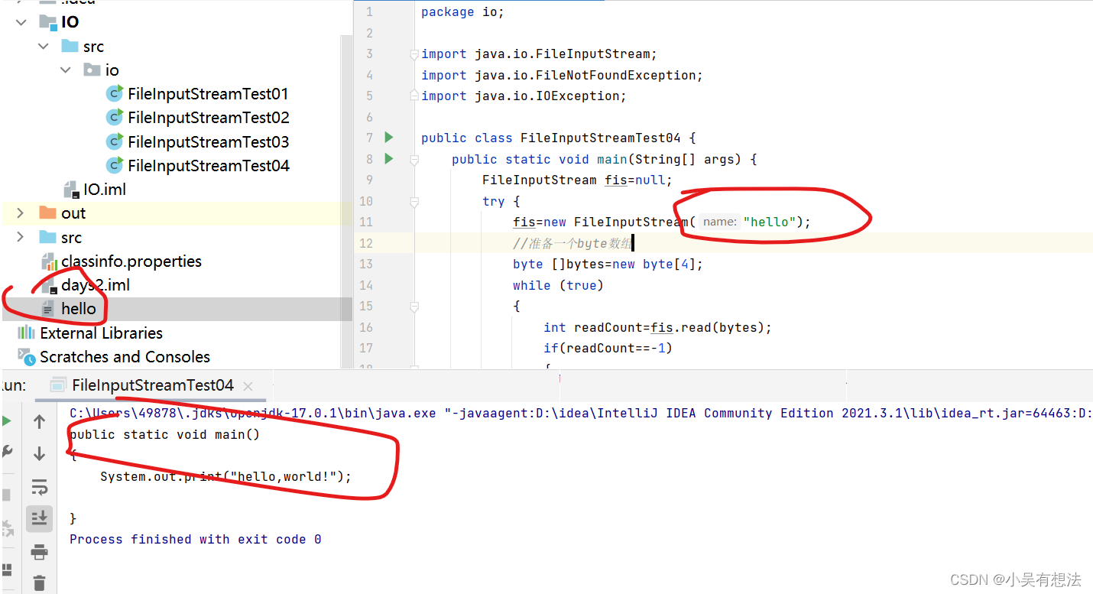The height and width of the screenshot is (594, 1093).
Task: Collapse the src folder under IO
Action: 44,46
